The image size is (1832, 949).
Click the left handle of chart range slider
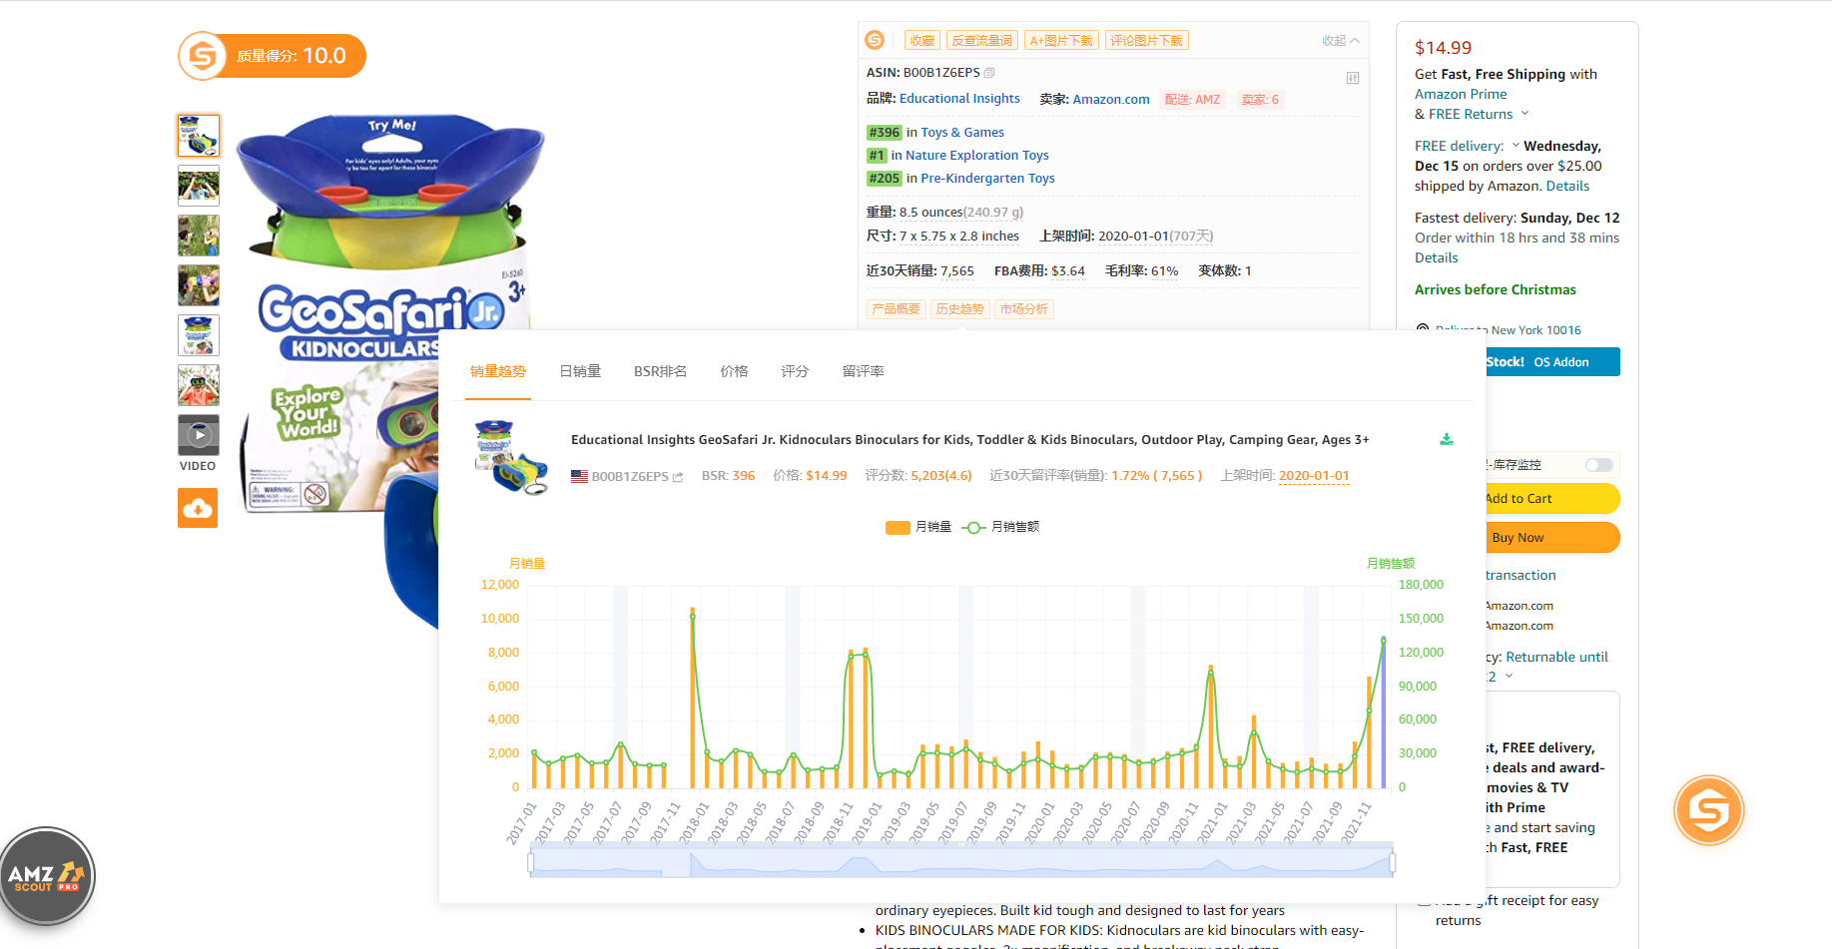click(531, 862)
